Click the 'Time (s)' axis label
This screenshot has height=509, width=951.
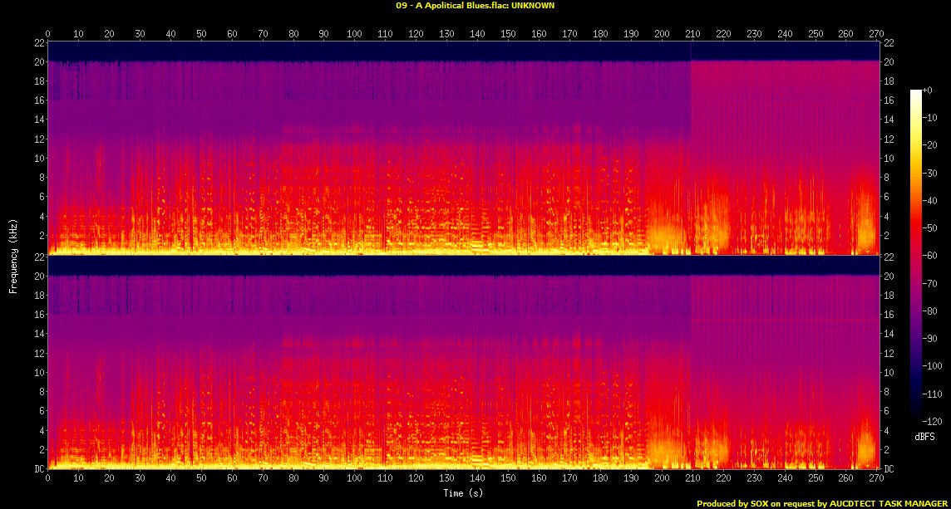464,493
